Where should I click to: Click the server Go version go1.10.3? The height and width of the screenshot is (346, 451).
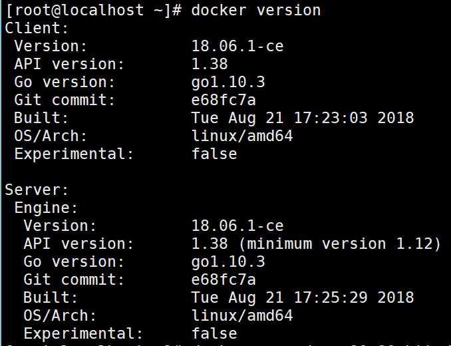click(x=228, y=262)
